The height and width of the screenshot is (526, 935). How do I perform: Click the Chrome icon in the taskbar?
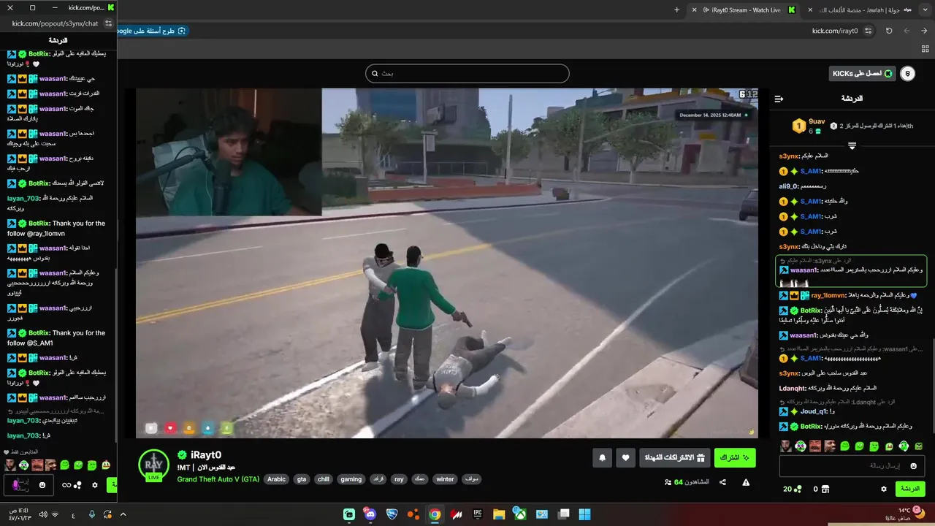(435, 514)
